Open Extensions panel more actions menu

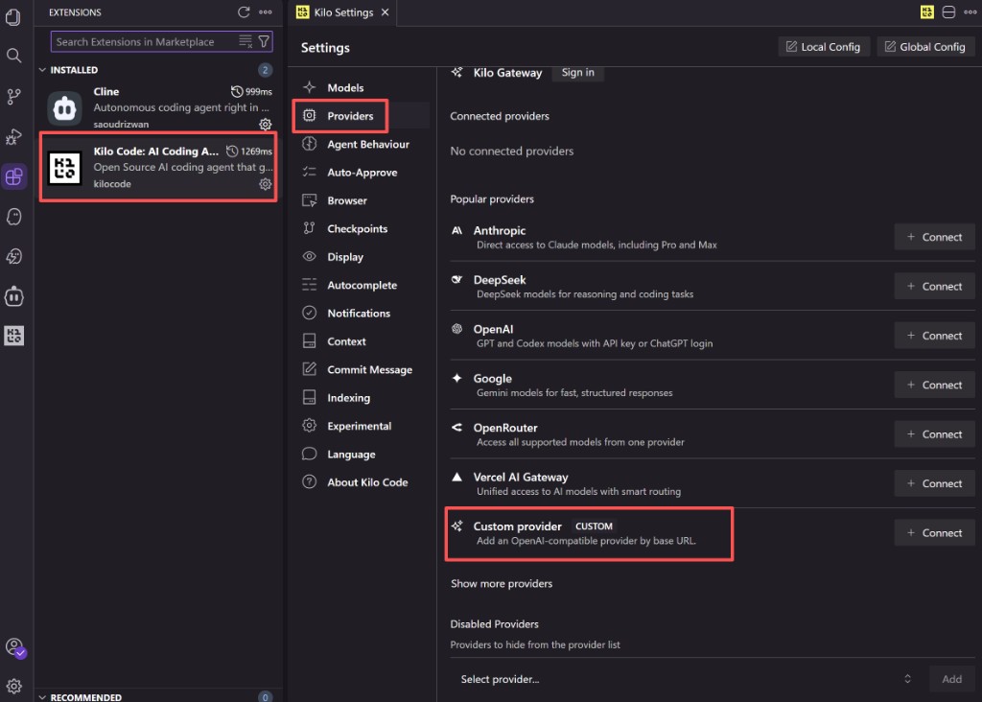266,12
